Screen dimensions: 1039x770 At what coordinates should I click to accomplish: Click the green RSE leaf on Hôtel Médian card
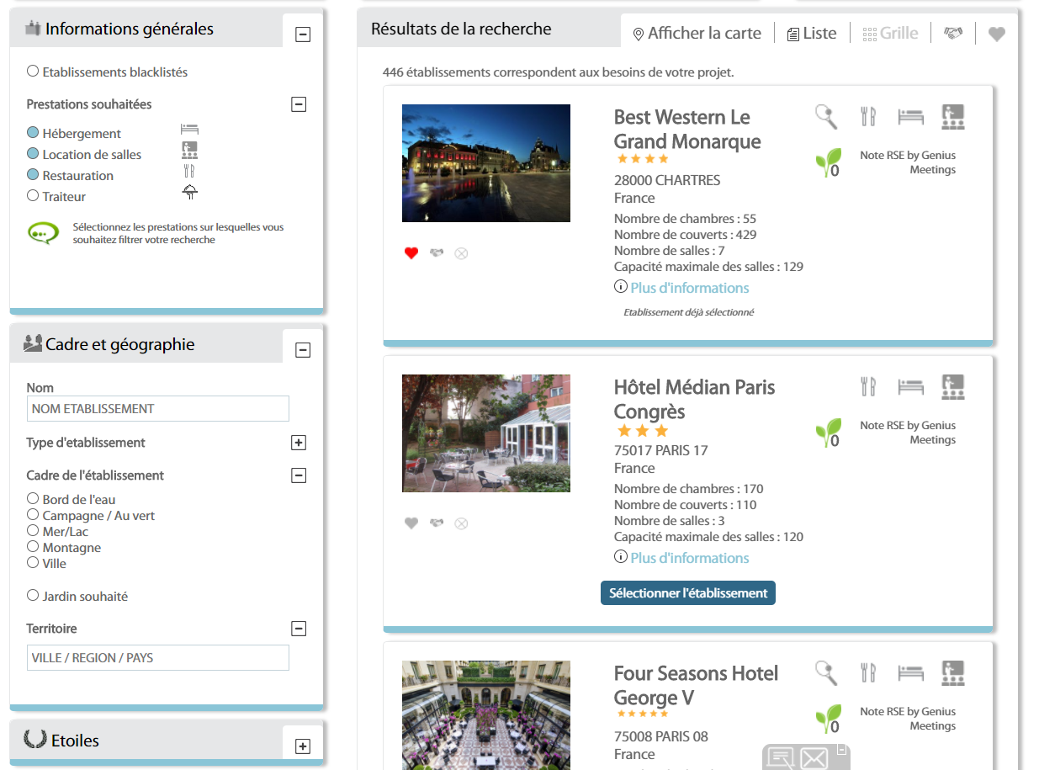pos(827,433)
